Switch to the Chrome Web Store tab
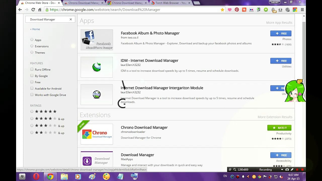The height and width of the screenshot is (181, 322). [x=40, y=3]
